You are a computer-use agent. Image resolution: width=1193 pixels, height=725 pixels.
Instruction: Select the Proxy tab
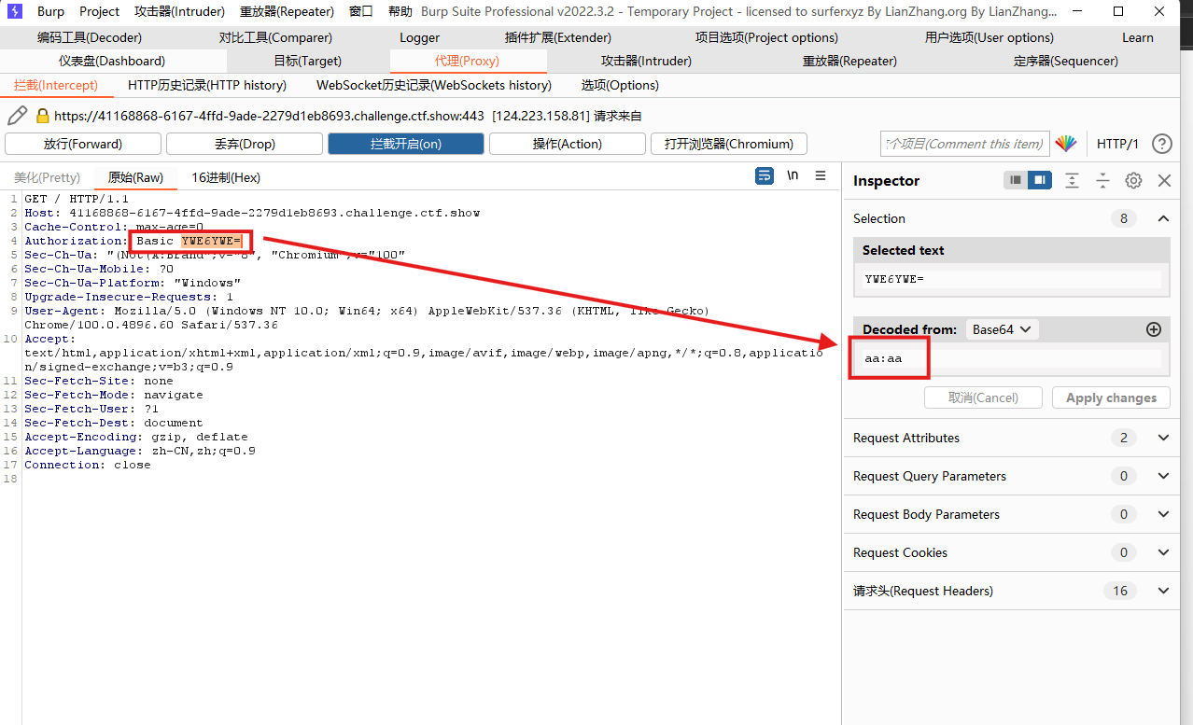467,61
